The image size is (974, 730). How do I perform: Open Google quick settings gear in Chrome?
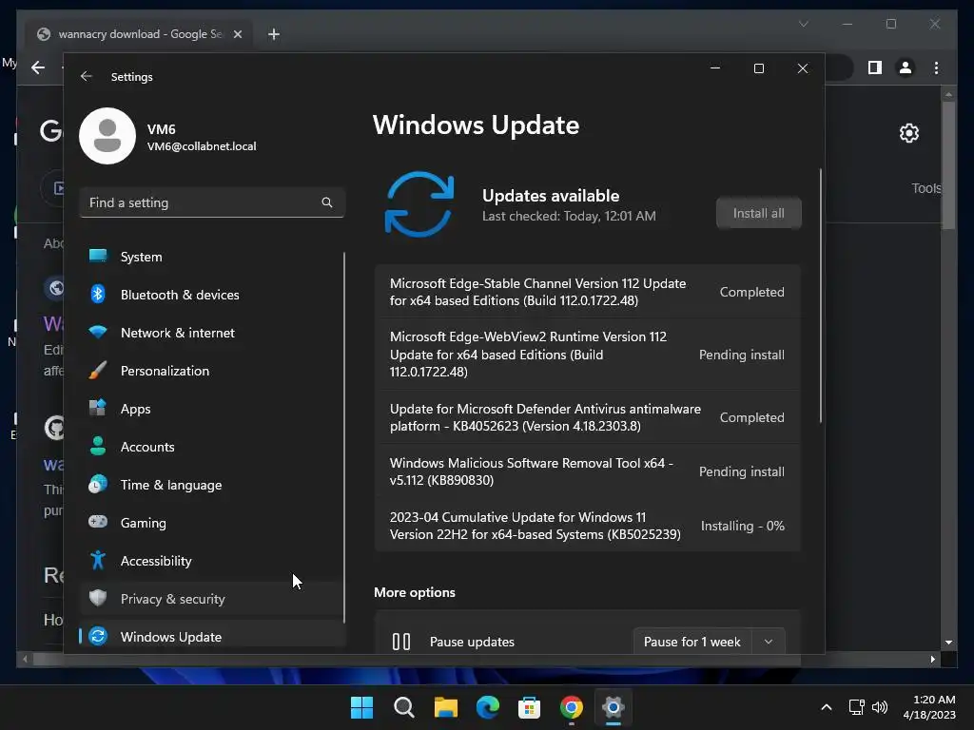908,133
